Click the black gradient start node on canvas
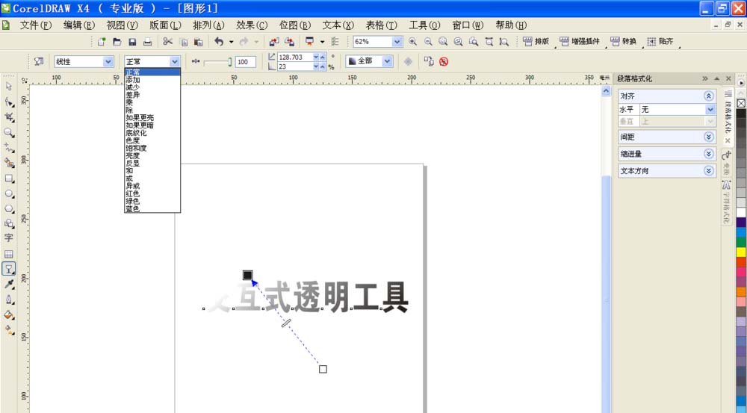 [248, 275]
